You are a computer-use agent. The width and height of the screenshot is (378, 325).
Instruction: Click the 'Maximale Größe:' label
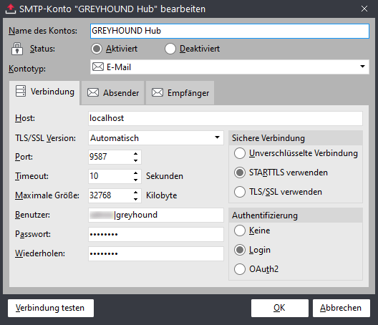click(47, 195)
